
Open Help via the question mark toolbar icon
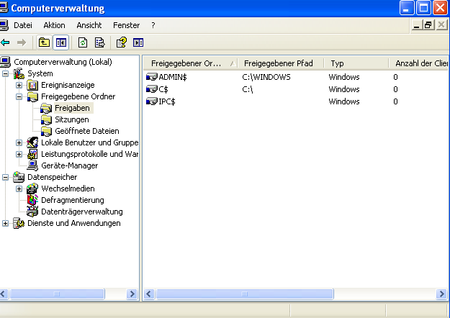coord(122,42)
